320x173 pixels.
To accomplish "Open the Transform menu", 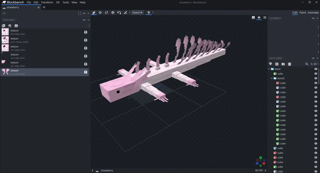I will point(47,2).
